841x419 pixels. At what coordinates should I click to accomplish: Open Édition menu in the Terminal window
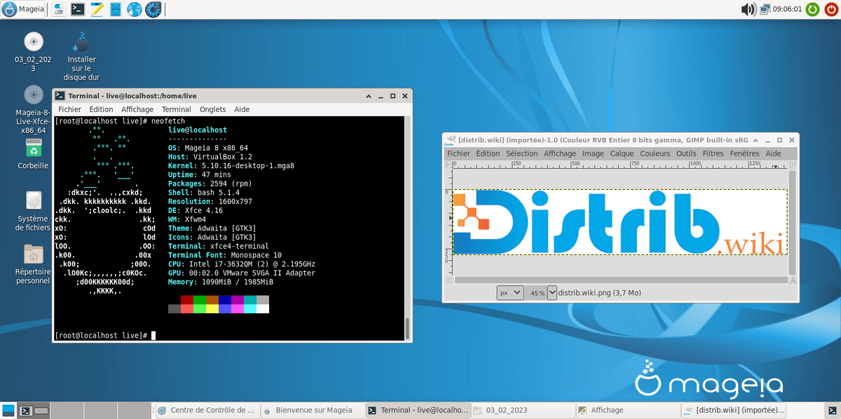click(101, 109)
